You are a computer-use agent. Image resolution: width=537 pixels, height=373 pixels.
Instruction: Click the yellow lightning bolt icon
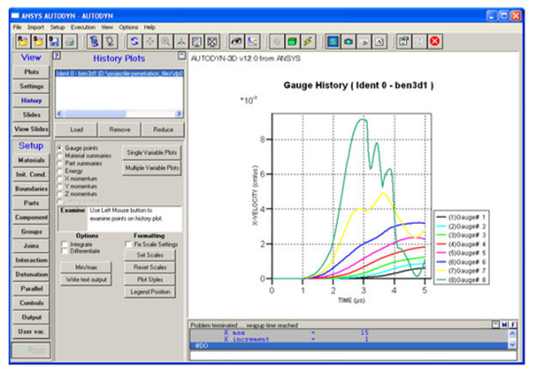[308, 41]
